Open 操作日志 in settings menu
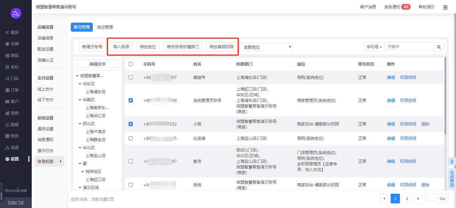Viewport: 456px width, 208px height. tap(45, 150)
